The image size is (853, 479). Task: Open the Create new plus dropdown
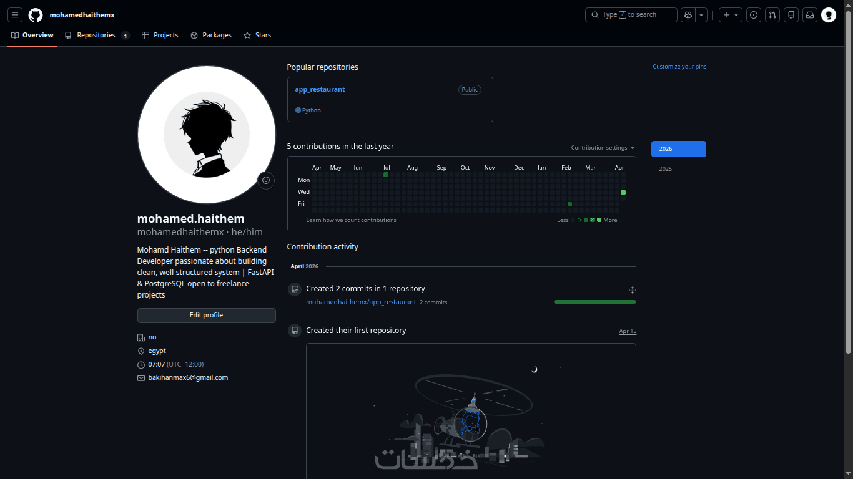click(x=731, y=15)
